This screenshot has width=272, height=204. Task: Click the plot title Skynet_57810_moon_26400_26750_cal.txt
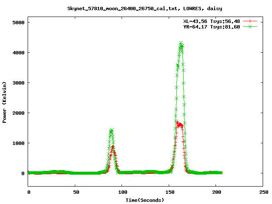144,8
